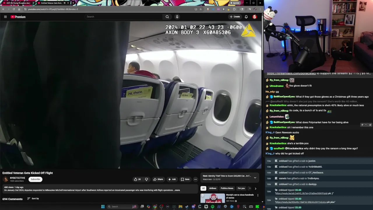The image size is (373, 210).
Task: Open the Windows Start menu
Action: pos(103,206)
